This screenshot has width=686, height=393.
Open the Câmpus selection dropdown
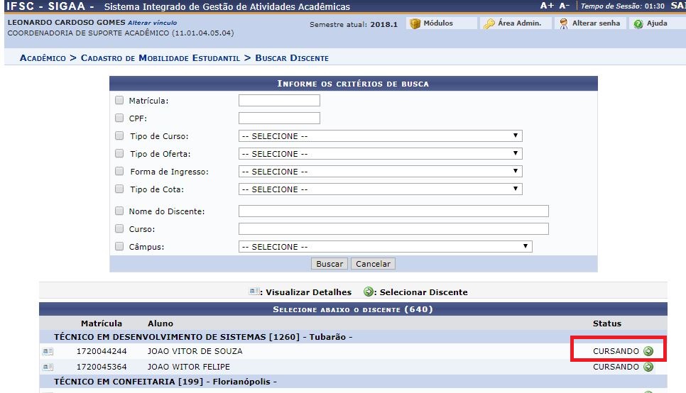385,247
